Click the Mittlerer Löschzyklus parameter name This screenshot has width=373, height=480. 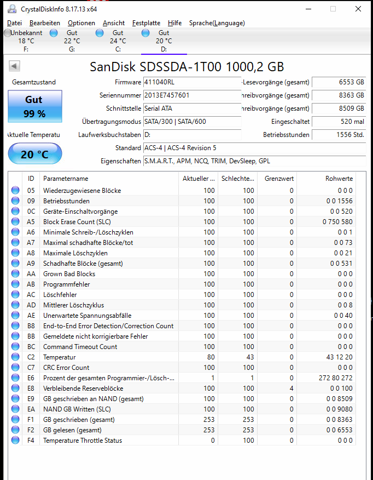pyautogui.click(x=74, y=305)
